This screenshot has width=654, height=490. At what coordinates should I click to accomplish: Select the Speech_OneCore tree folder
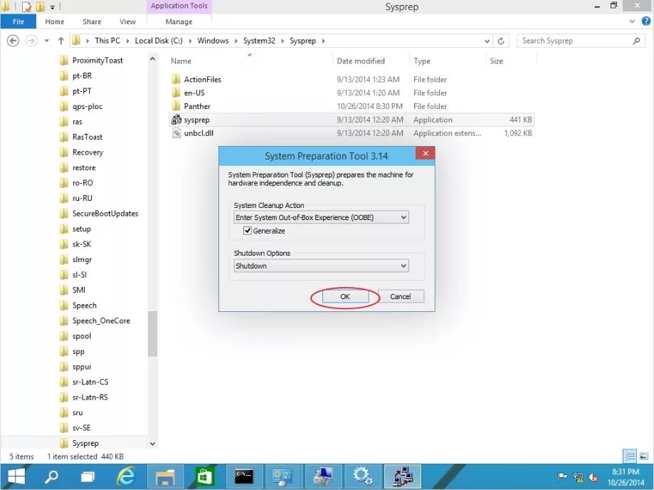tap(101, 320)
